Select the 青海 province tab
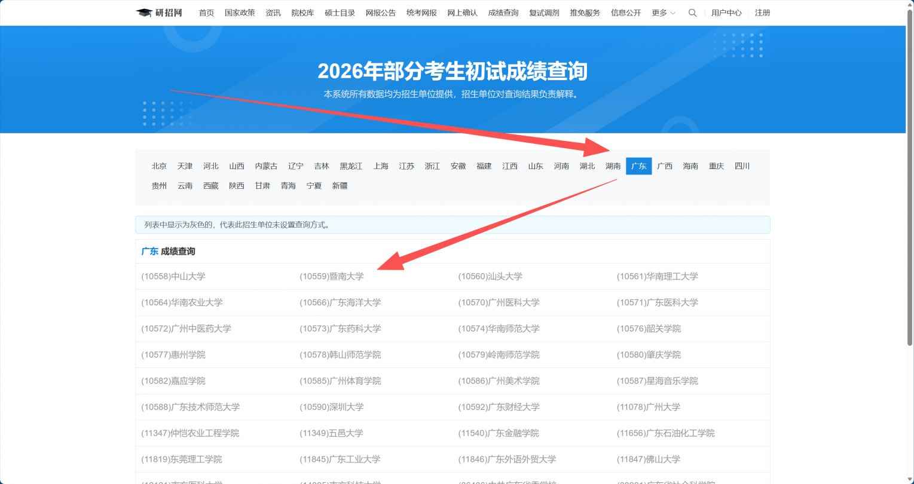Viewport: 914px width, 484px height. point(288,186)
